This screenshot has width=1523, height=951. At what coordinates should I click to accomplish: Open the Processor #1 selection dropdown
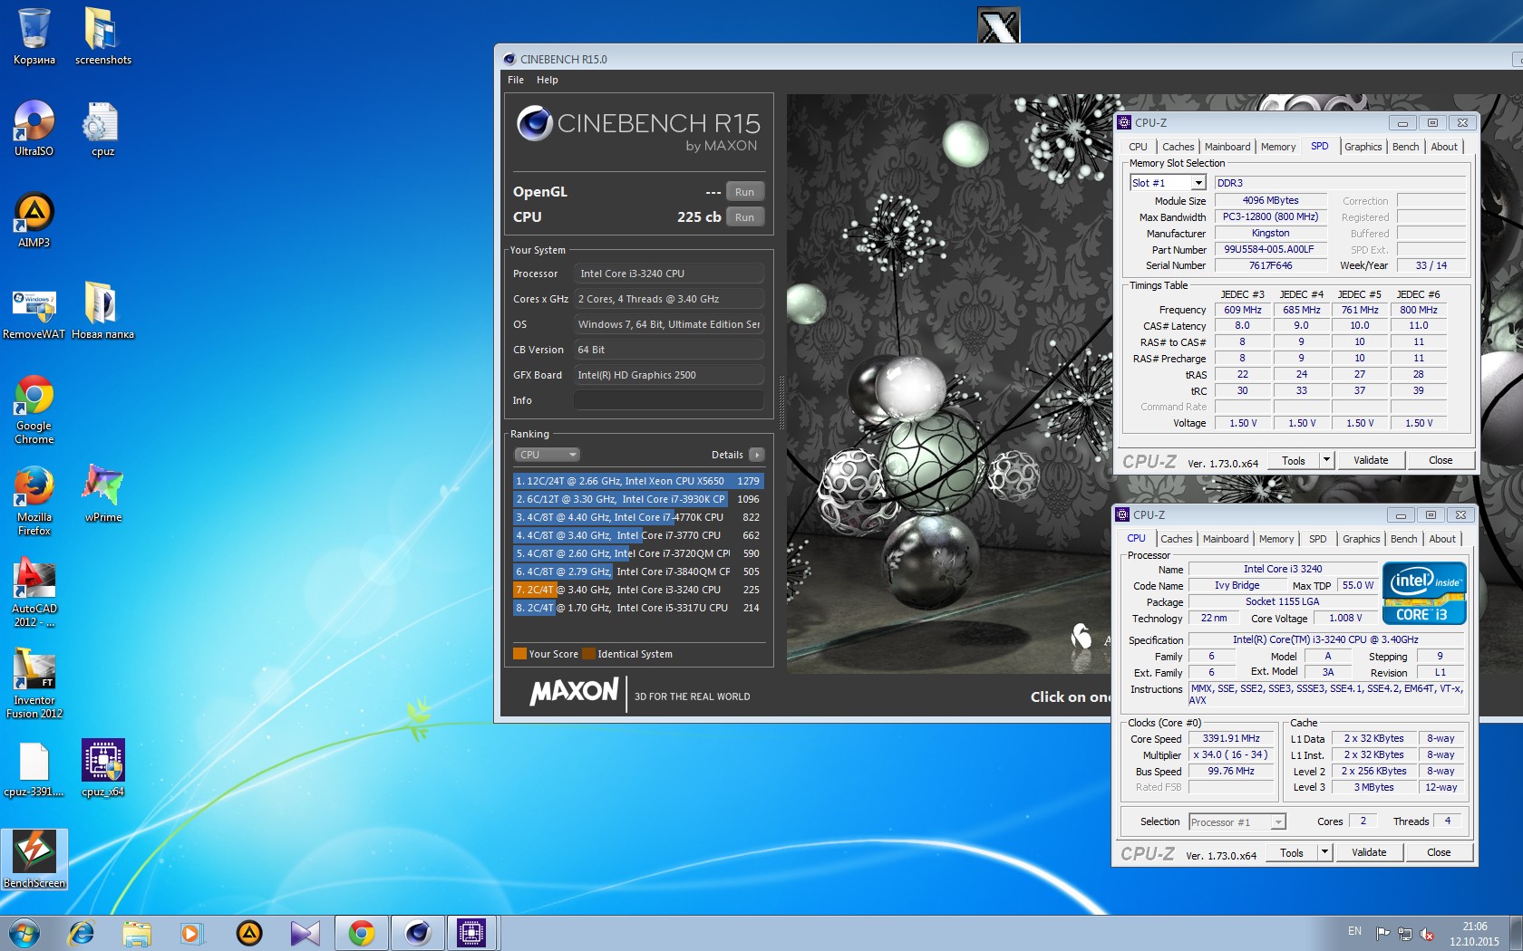(1237, 822)
